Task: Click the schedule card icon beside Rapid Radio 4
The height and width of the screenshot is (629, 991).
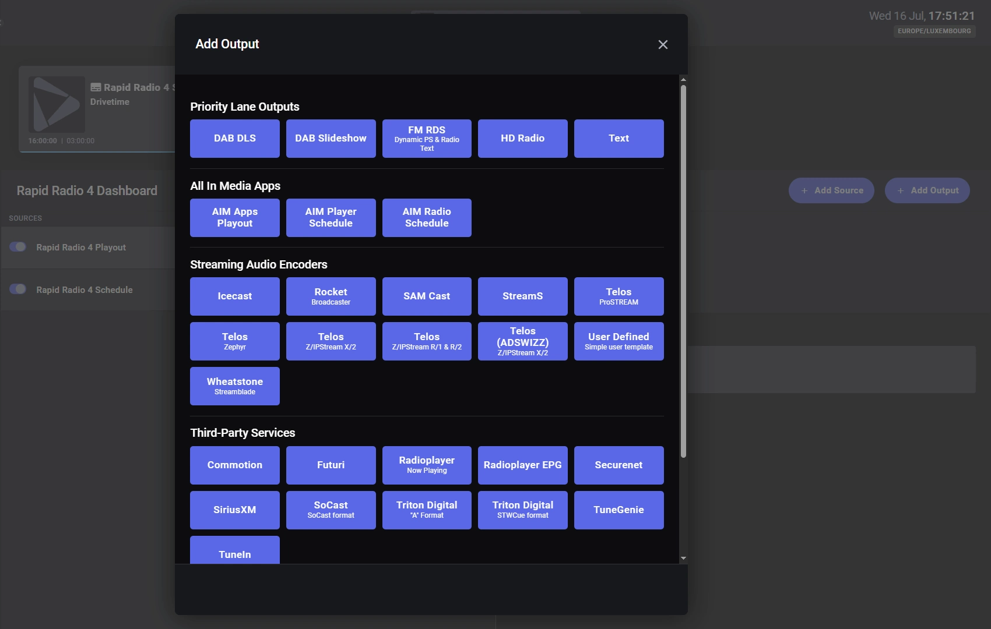Action: [96, 87]
